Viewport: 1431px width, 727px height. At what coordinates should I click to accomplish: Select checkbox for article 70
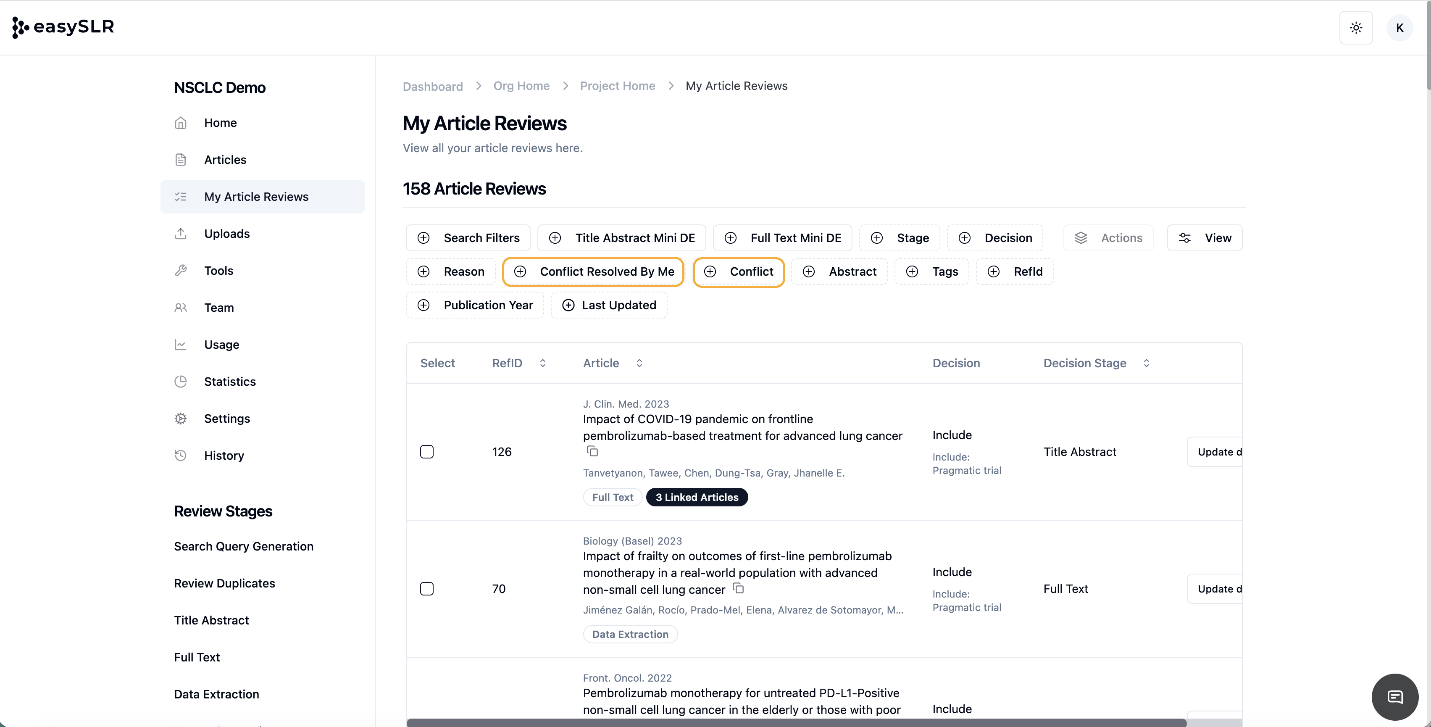click(x=426, y=589)
